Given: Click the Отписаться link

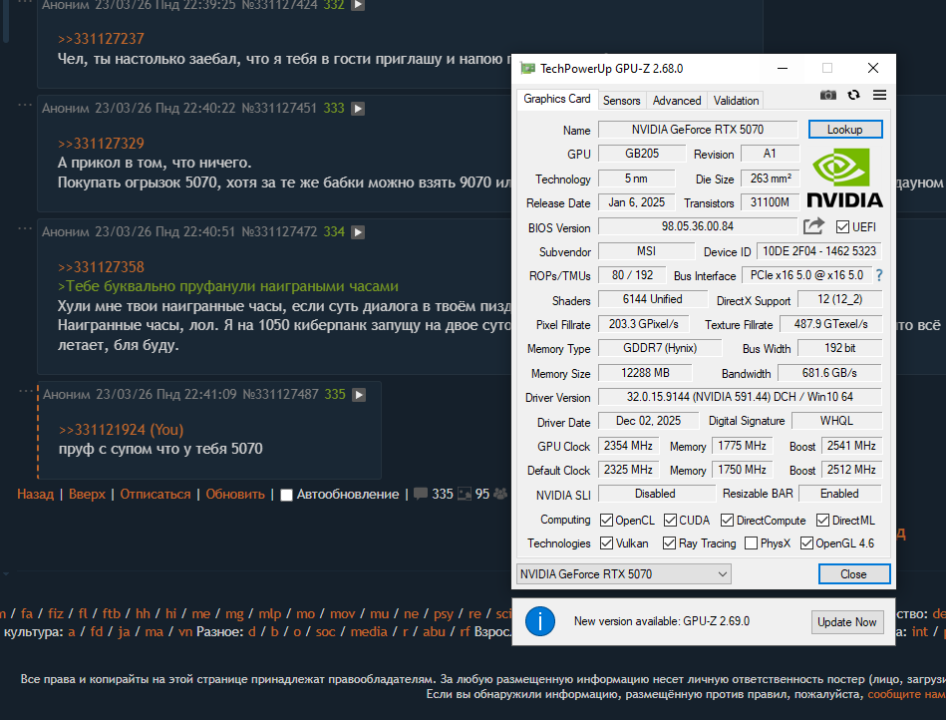Looking at the screenshot, I should click(156, 495).
